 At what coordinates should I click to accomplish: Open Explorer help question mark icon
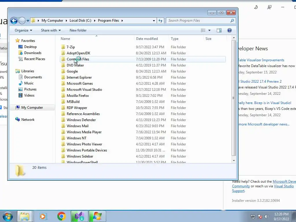pos(229,30)
